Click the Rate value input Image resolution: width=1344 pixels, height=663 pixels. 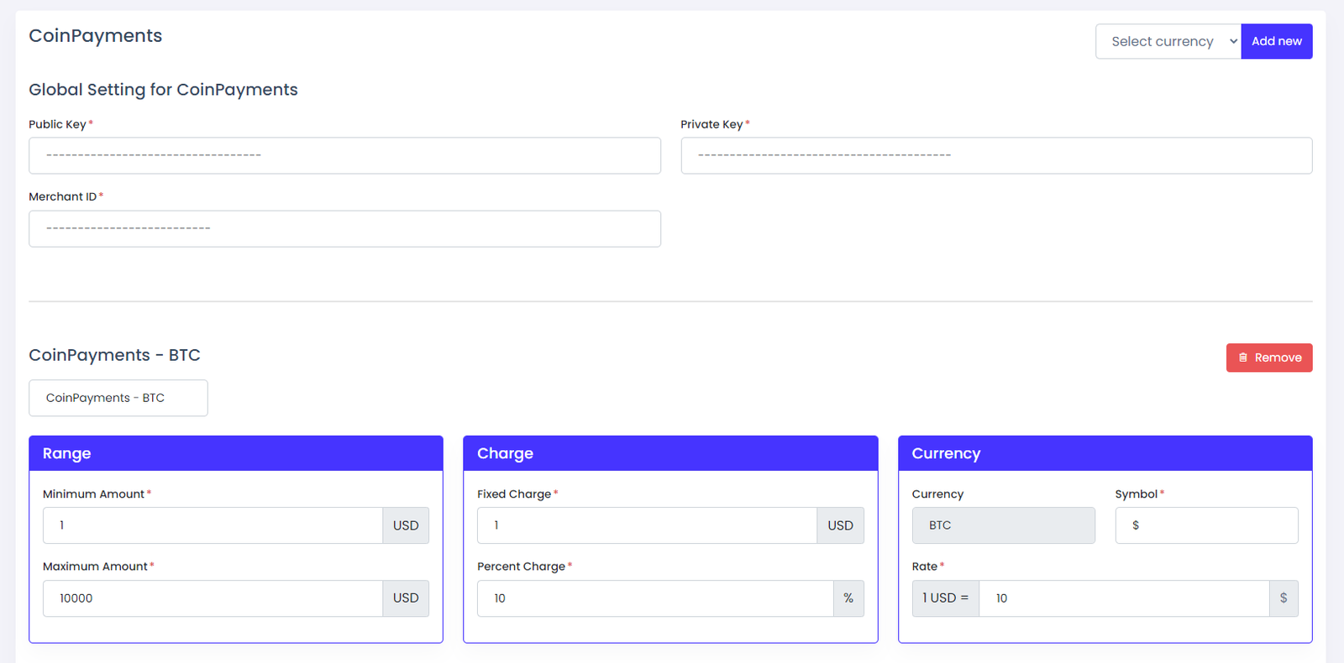tap(1123, 598)
